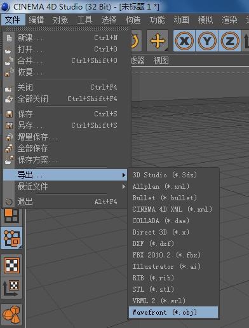This screenshot has width=249, height=328.
Task: Toggle the Y axis lock
Action: 207,41
